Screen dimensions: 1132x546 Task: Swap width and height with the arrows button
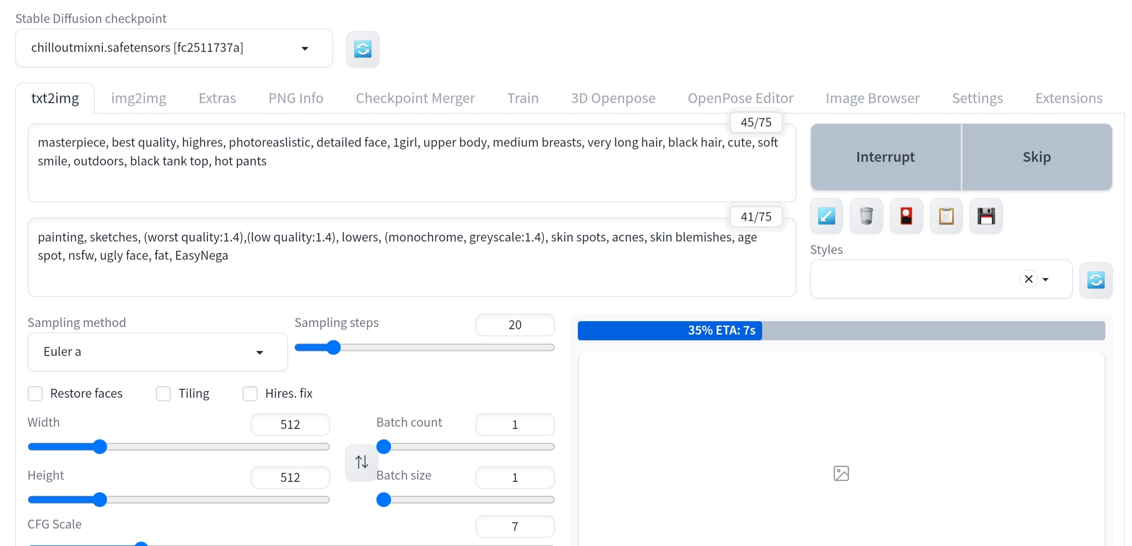(x=361, y=462)
